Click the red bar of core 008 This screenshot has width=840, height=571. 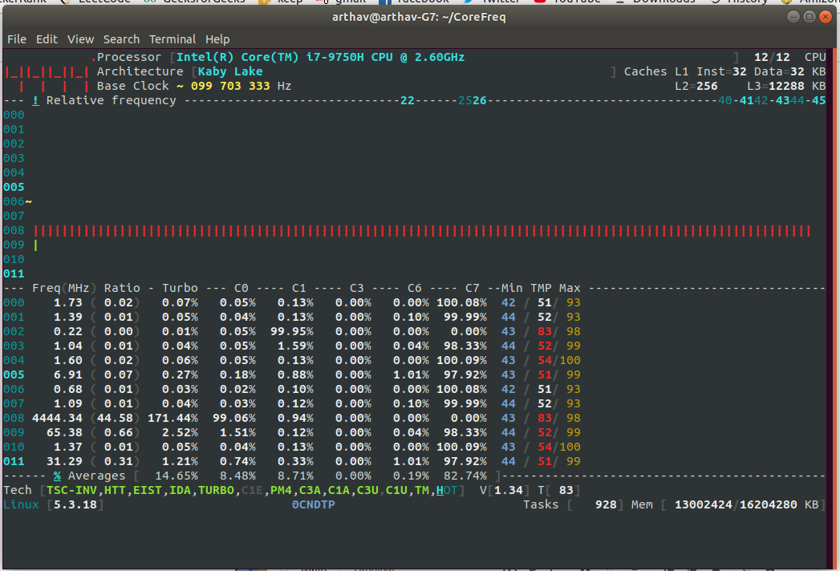[x=422, y=231]
